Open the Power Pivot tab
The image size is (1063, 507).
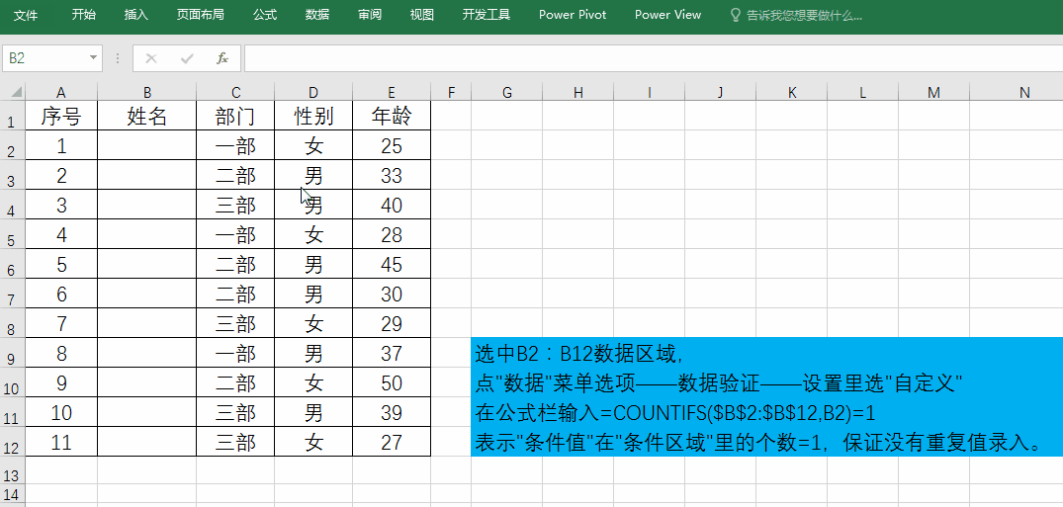pyautogui.click(x=573, y=15)
